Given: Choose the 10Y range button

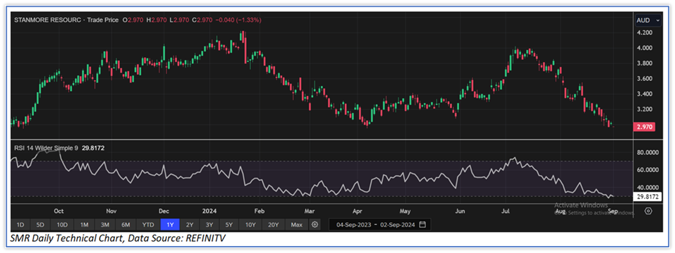Looking at the screenshot, I should [250, 225].
